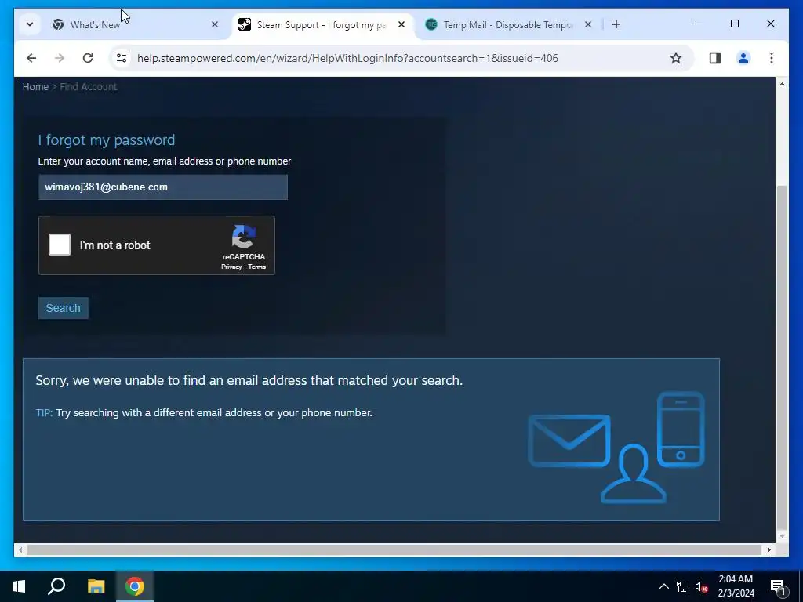This screenshot has width=803, height=602.
Task: Open the notification center icon
Action: click(x=778, y=586)
